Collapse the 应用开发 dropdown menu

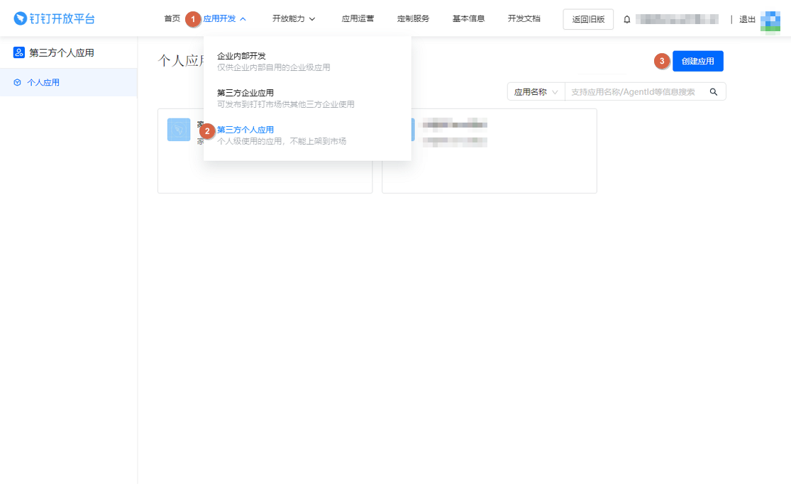point(224,19)
